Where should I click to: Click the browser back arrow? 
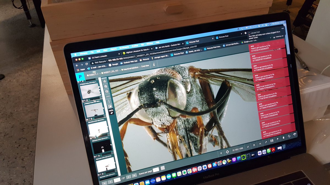pos(77,66)
